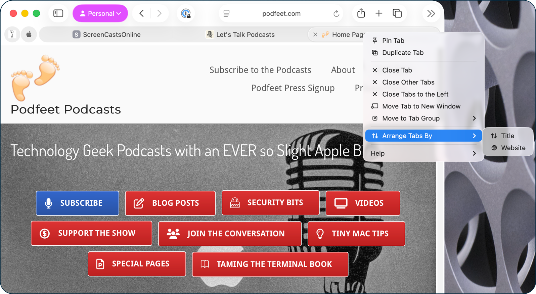This screenshot has height=294, width=536.
Task: Open the Arrange Tabs By submenu
Action: pos(423,136)
